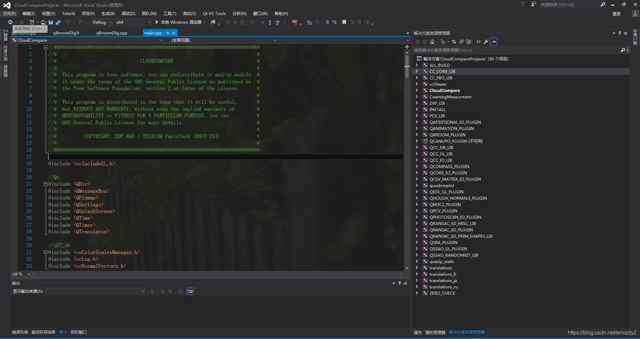Click the comment out selected lines icon
This screenshot has width=640, height=339.
click(327, 22)
